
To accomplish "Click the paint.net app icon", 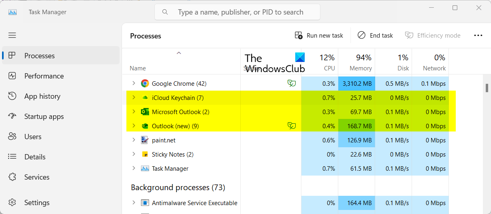I will point(145,140).
